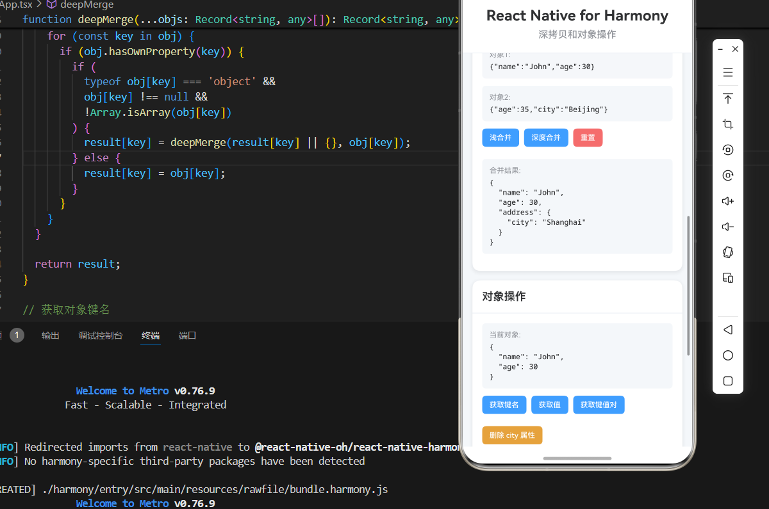Click the App.tsx breadcrumb item
769x509 pixels.
coord(16,4)
